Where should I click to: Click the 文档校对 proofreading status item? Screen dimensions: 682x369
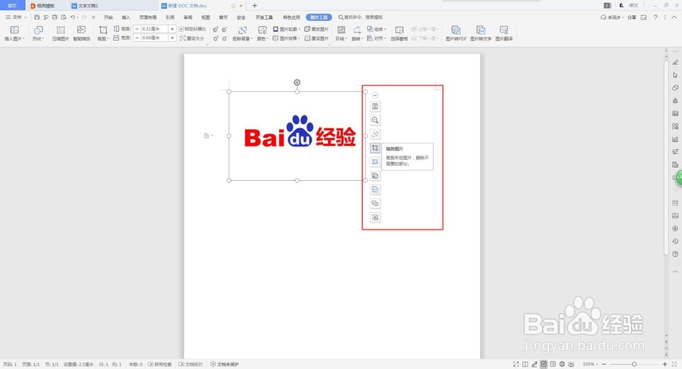191,364
